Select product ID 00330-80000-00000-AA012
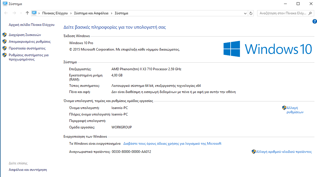 pos(132,152)
